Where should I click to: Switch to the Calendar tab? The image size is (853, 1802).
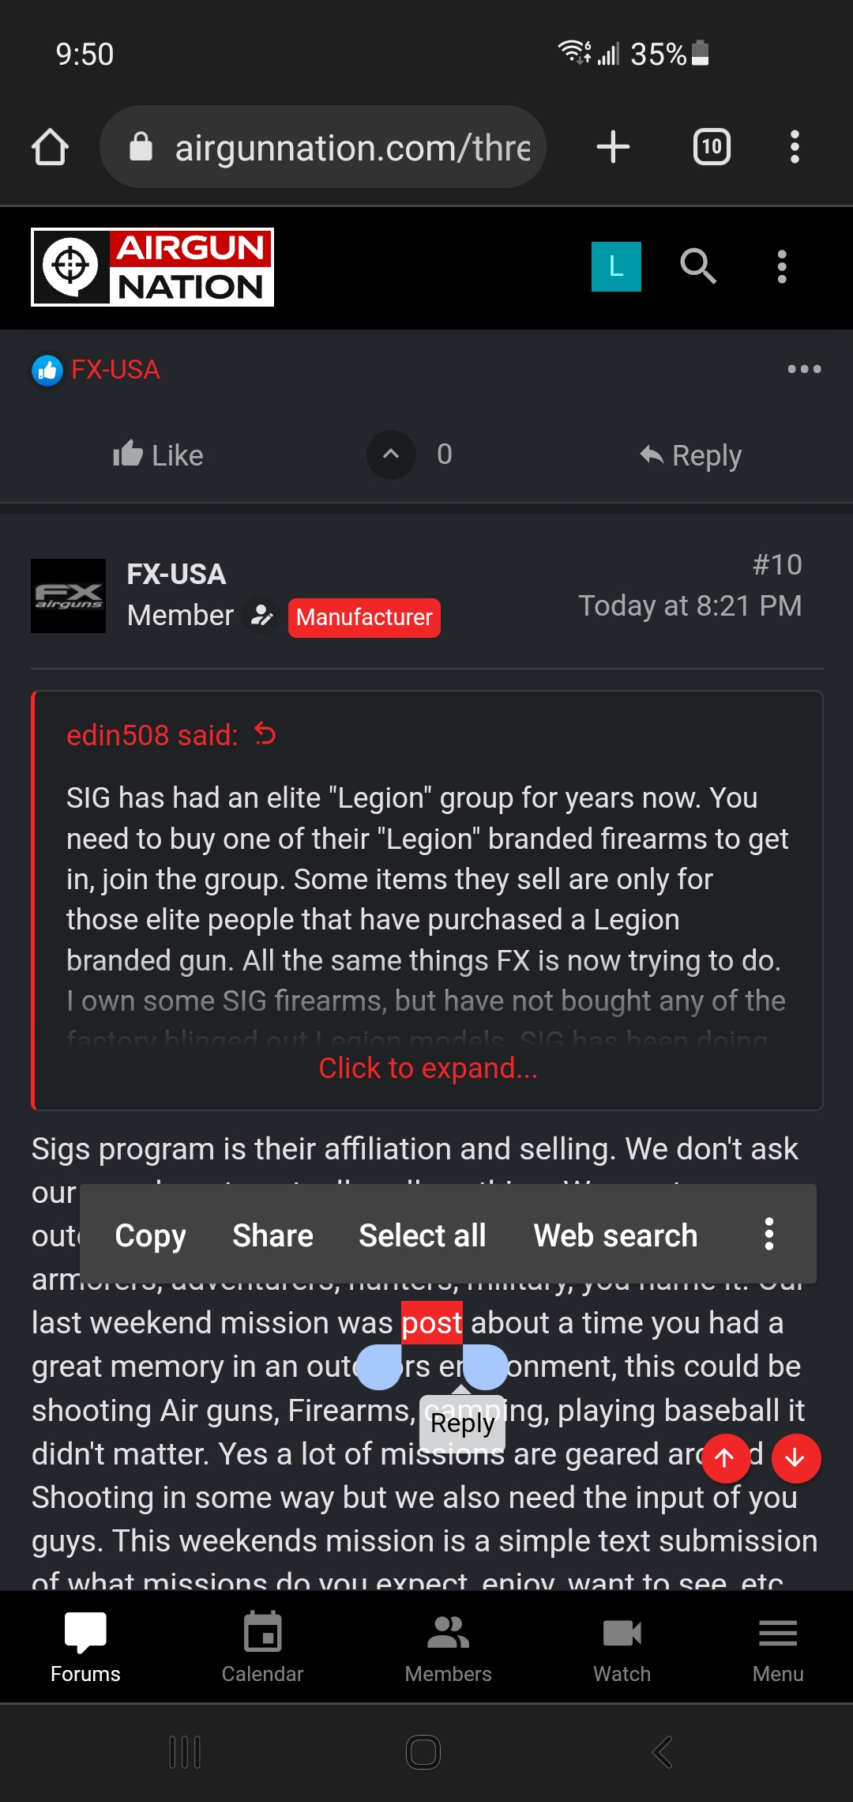pos(262,1647)
